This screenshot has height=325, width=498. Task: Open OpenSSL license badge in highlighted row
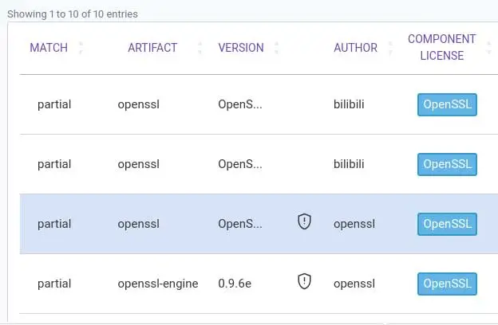pyautogui.click(x=447, y=224)
